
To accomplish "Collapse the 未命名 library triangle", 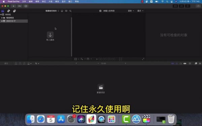I will [1, 14].
